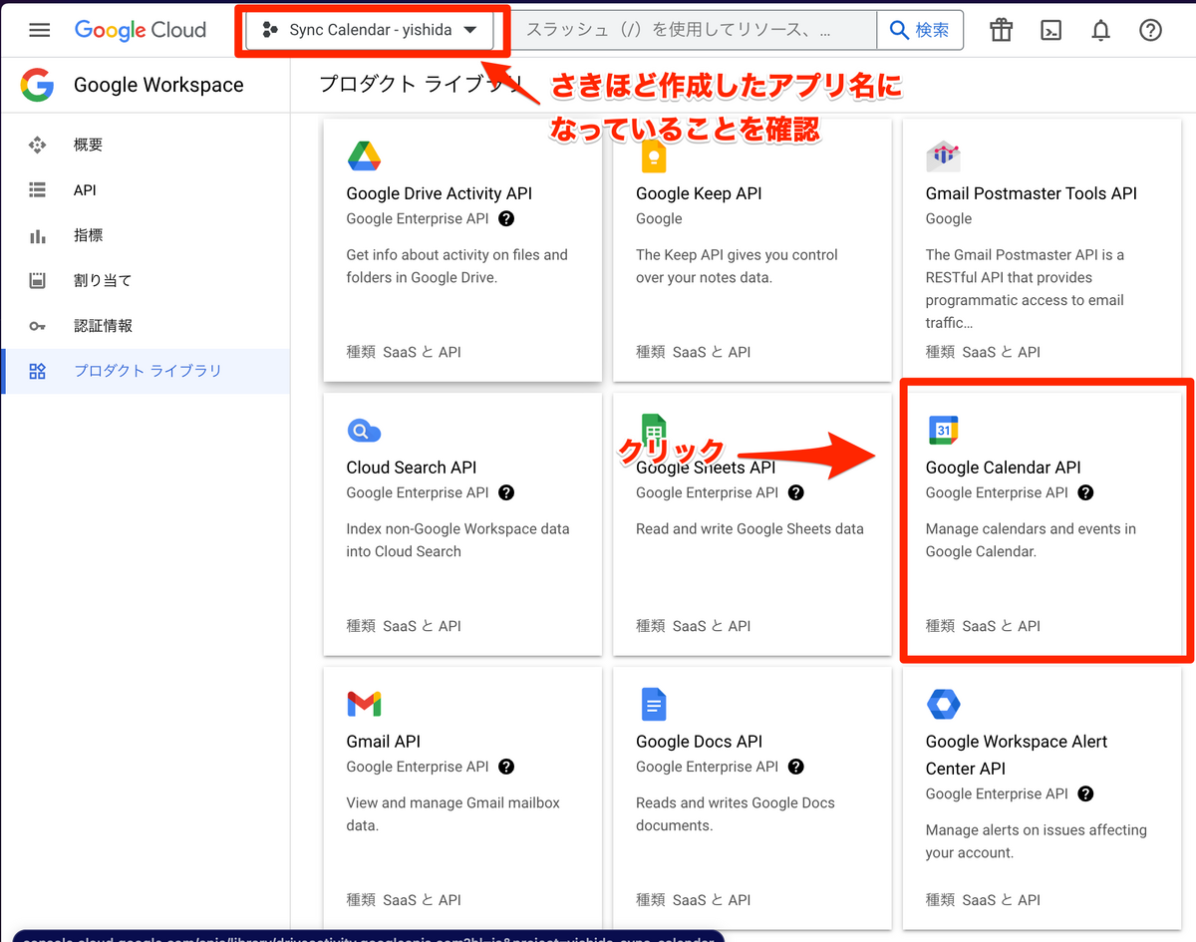The image size is (1196, 942).
Task: Click the プロダクト ライブラリ grid icon
Action: (38, 371)
